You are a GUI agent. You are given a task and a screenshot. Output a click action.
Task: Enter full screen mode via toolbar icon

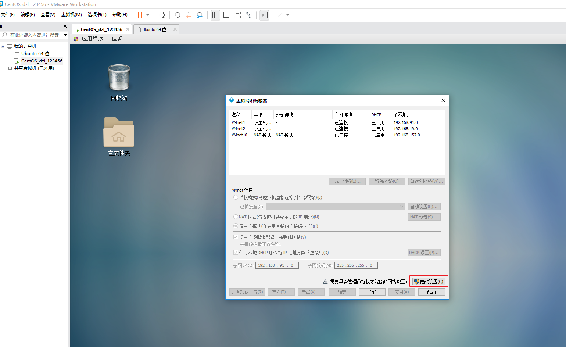237,15
